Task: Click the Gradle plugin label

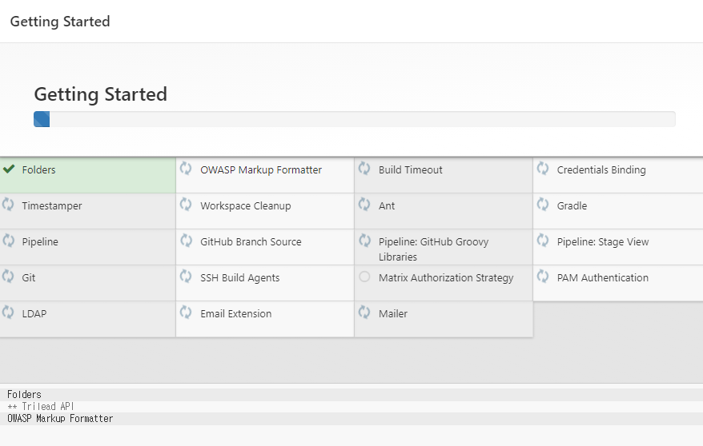Action: click(572, 205)
